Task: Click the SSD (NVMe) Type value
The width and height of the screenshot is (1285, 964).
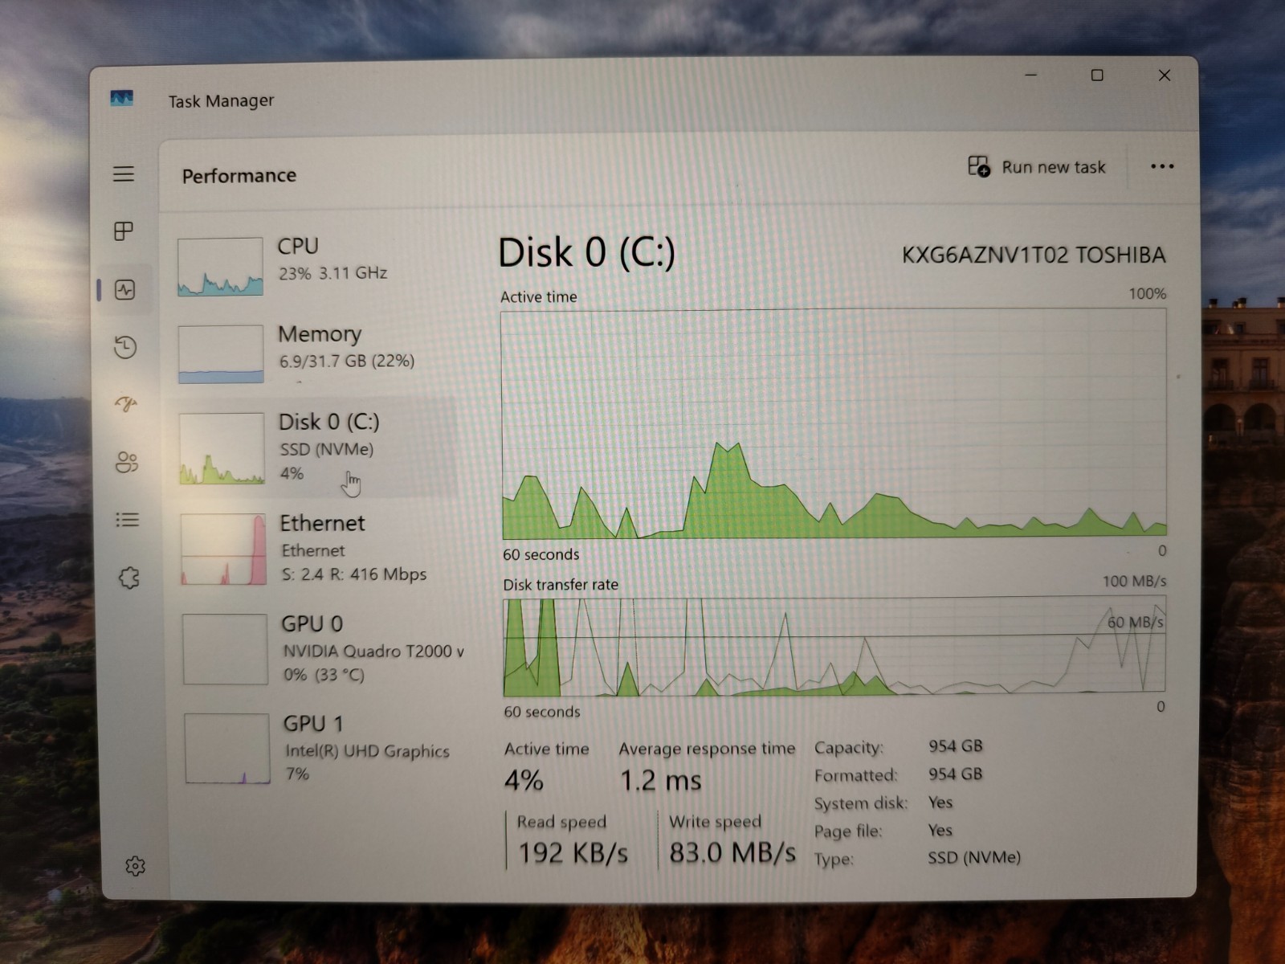Action: tap(974, 857)
